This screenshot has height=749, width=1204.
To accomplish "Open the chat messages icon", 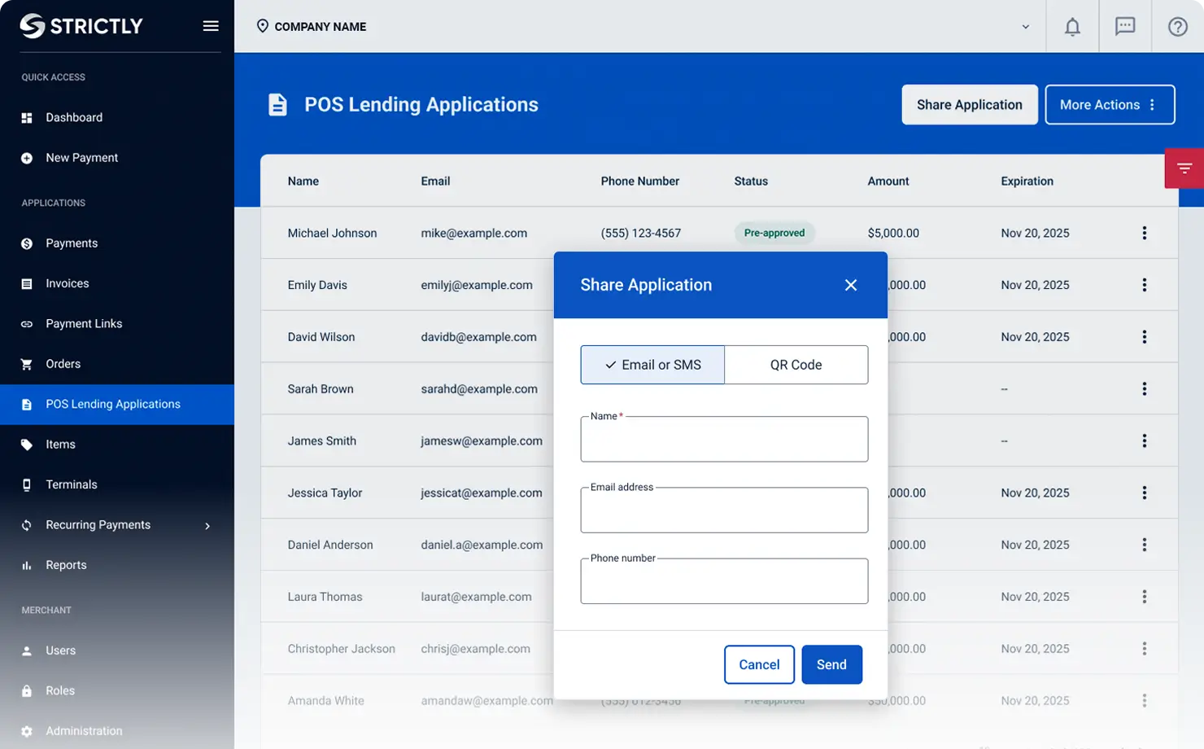I will pos(1125,27).
